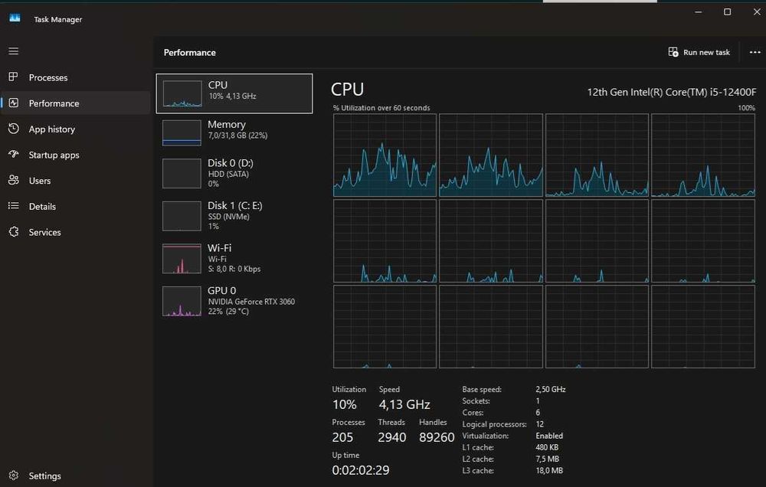Minimize the Task Manager window

click(699, 11)
